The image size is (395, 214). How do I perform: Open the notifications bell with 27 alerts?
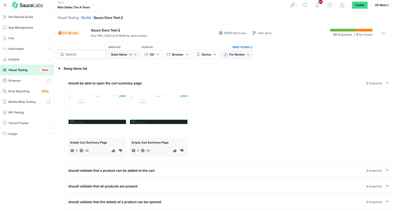[317, 5]
